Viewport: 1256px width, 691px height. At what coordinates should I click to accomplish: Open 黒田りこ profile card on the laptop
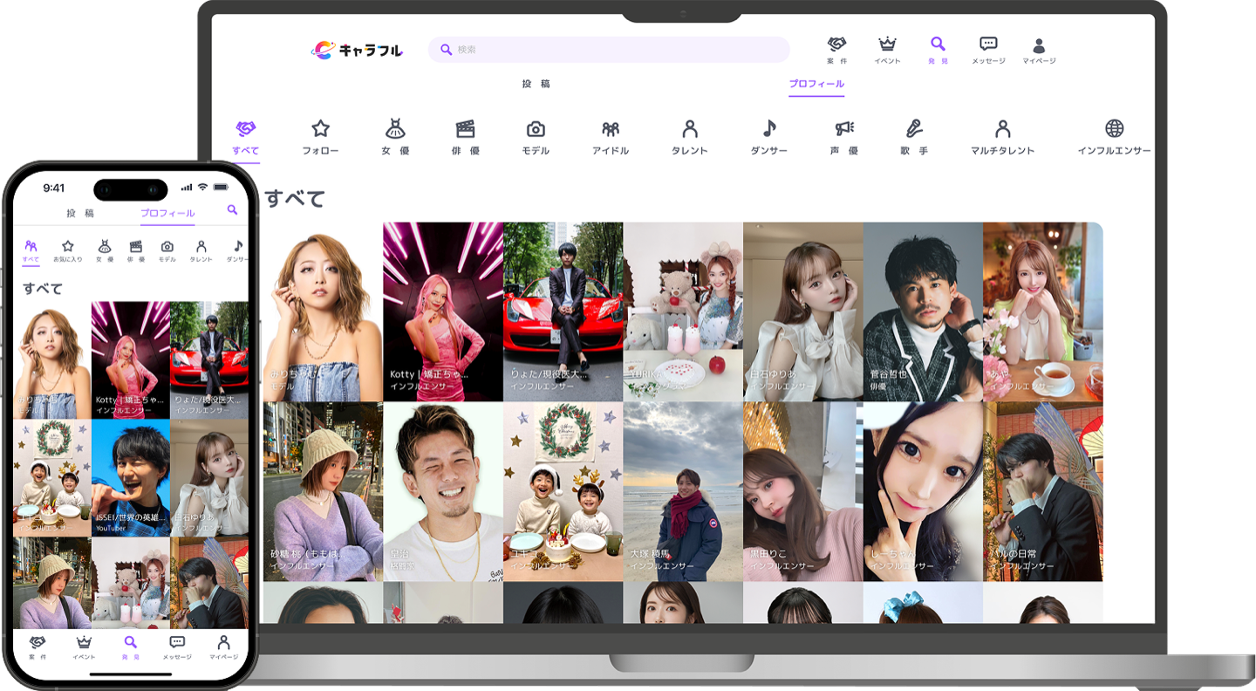pyautogui.click(x=803, y=491)
